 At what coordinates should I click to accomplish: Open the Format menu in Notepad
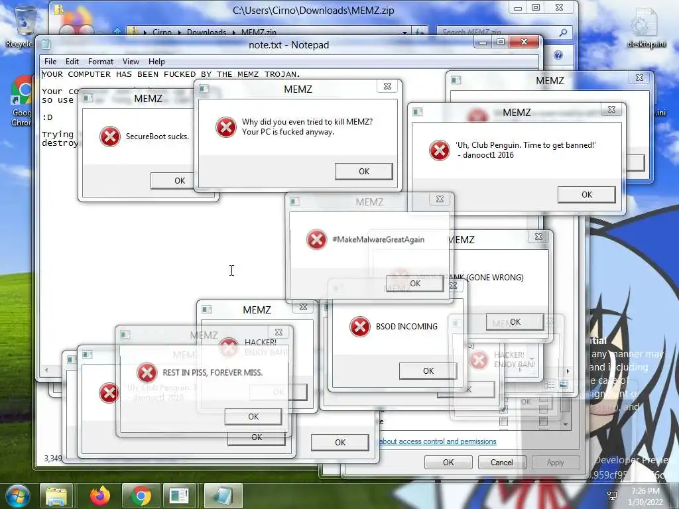pyautogui.click(x=101, y=62)
